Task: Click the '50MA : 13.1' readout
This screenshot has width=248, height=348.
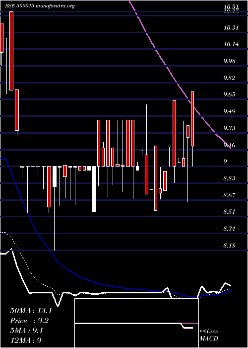Action: coord(31,311)
